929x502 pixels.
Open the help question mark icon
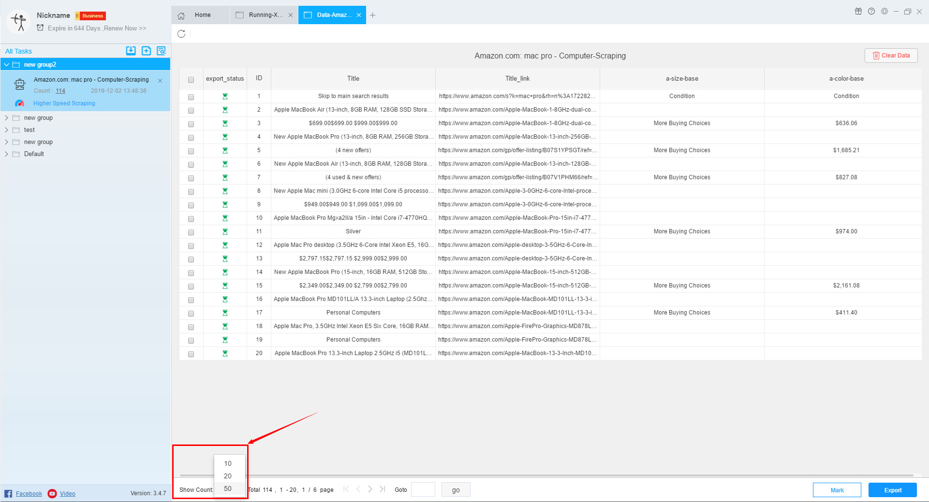pyautogui.click(x=872, y=11)
